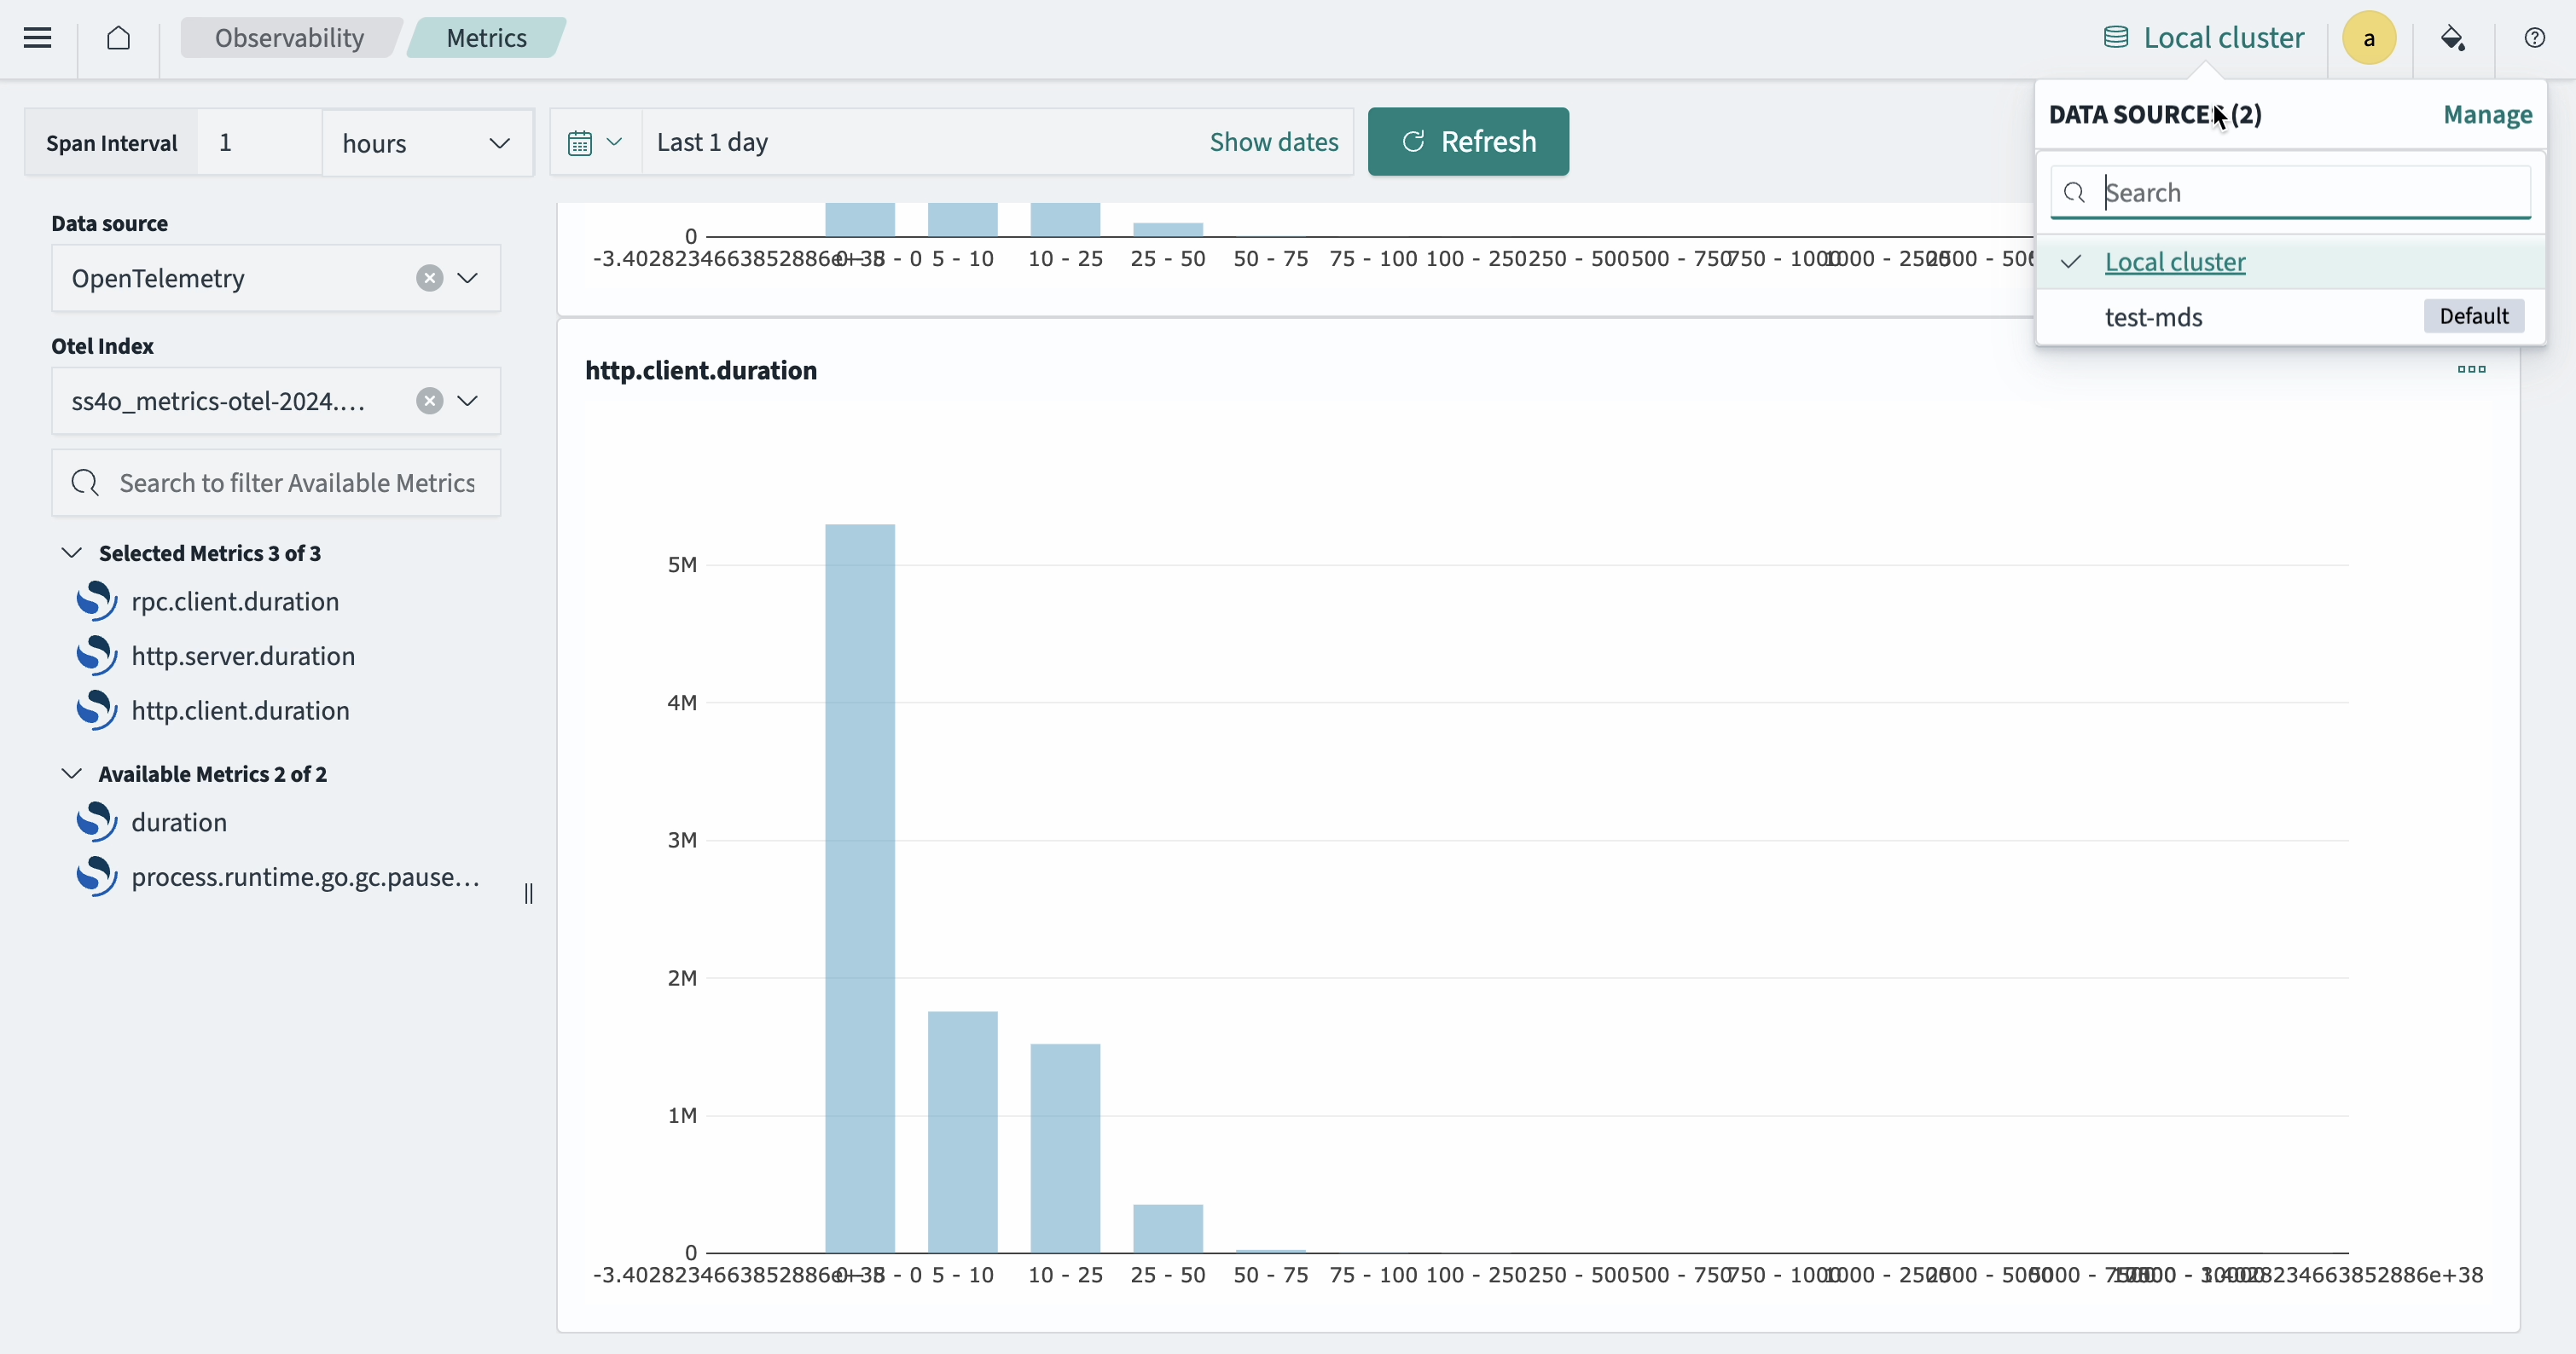Open Manage in the data sources popover
The height and width of the screenshot is (1354, 2576).
2487,115
